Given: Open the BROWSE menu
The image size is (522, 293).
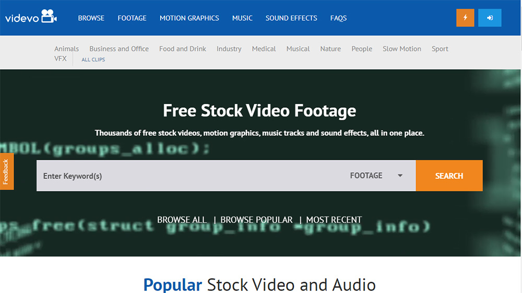Looking at the screenshot, I should (91, 18).
